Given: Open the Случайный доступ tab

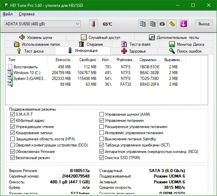Looking at the screenshot, I should [x=100, y=37].
